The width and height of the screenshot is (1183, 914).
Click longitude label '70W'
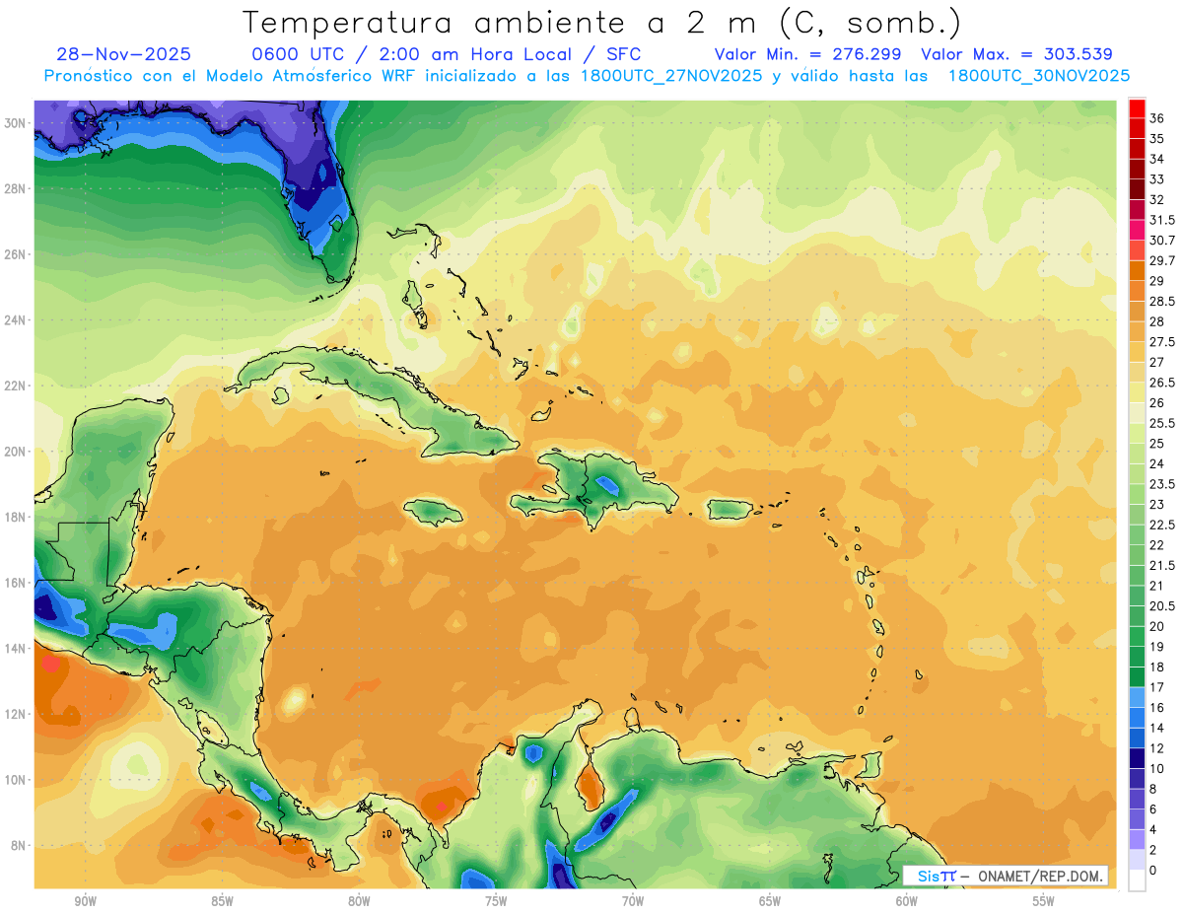tap(633, 901)
